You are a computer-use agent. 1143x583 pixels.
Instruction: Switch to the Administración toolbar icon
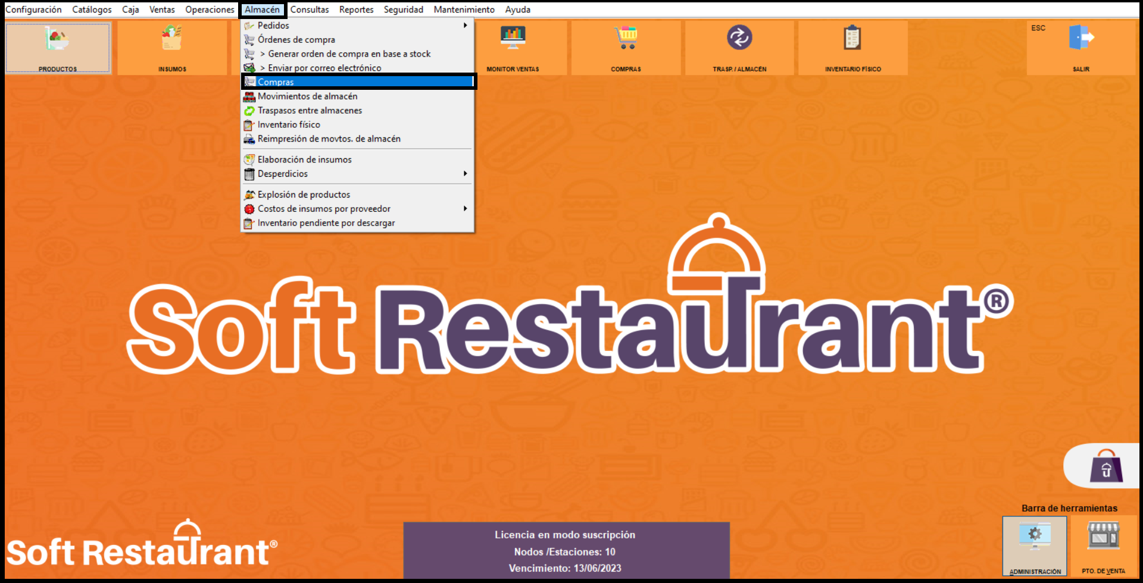[x=1035, y=535]
